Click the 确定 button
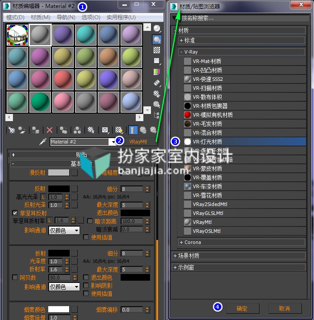The width and height of the screenshot is (314, 320). click(243, 308)
